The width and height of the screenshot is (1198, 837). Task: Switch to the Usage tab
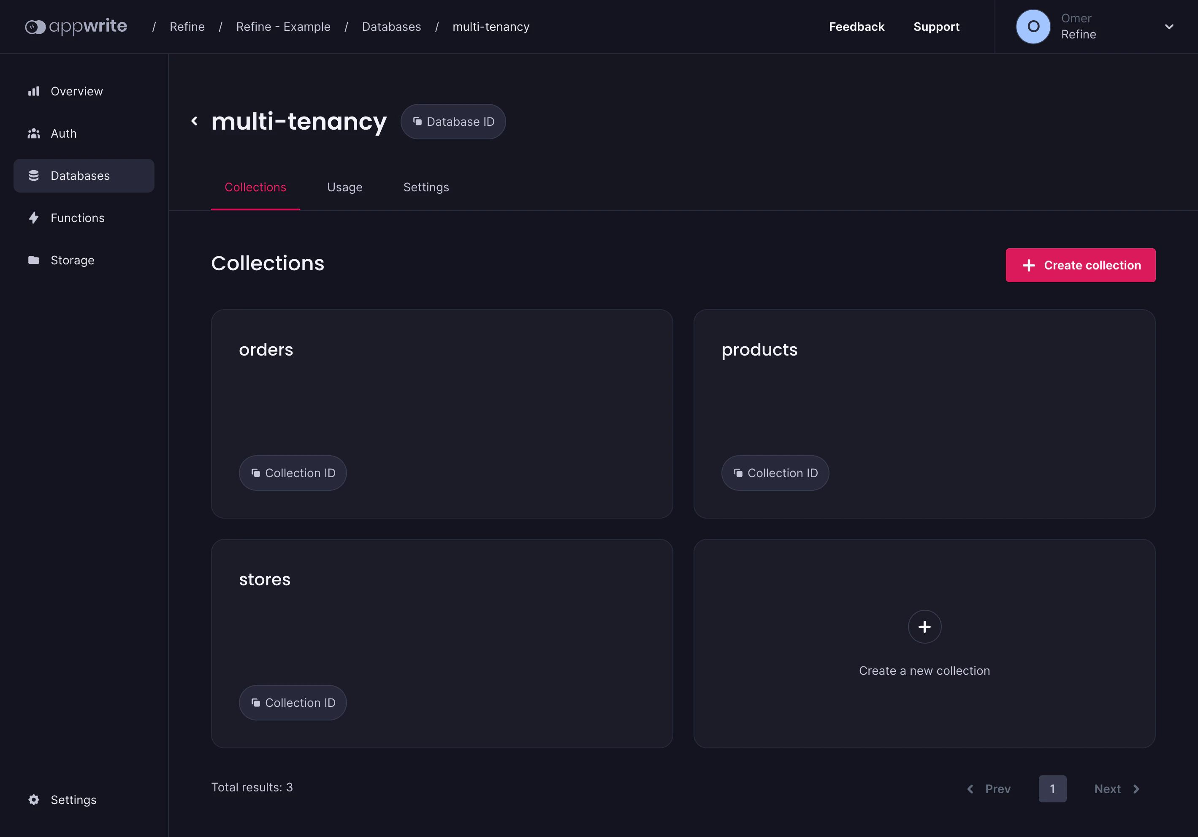pos(344,187)
